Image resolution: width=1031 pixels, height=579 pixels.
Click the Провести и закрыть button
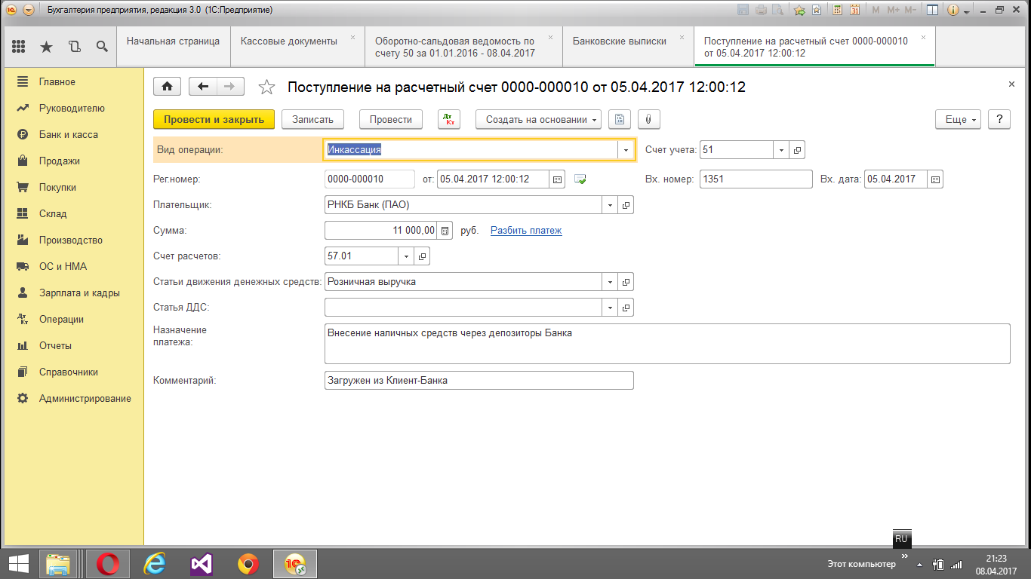[214, 119]
